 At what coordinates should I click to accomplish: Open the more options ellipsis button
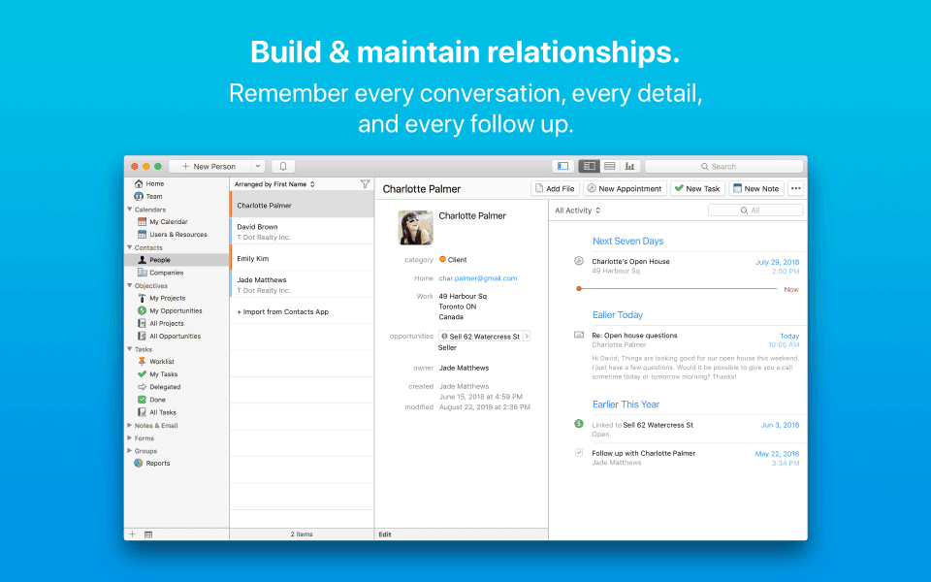pyautogui.click(x=796, y=189)
